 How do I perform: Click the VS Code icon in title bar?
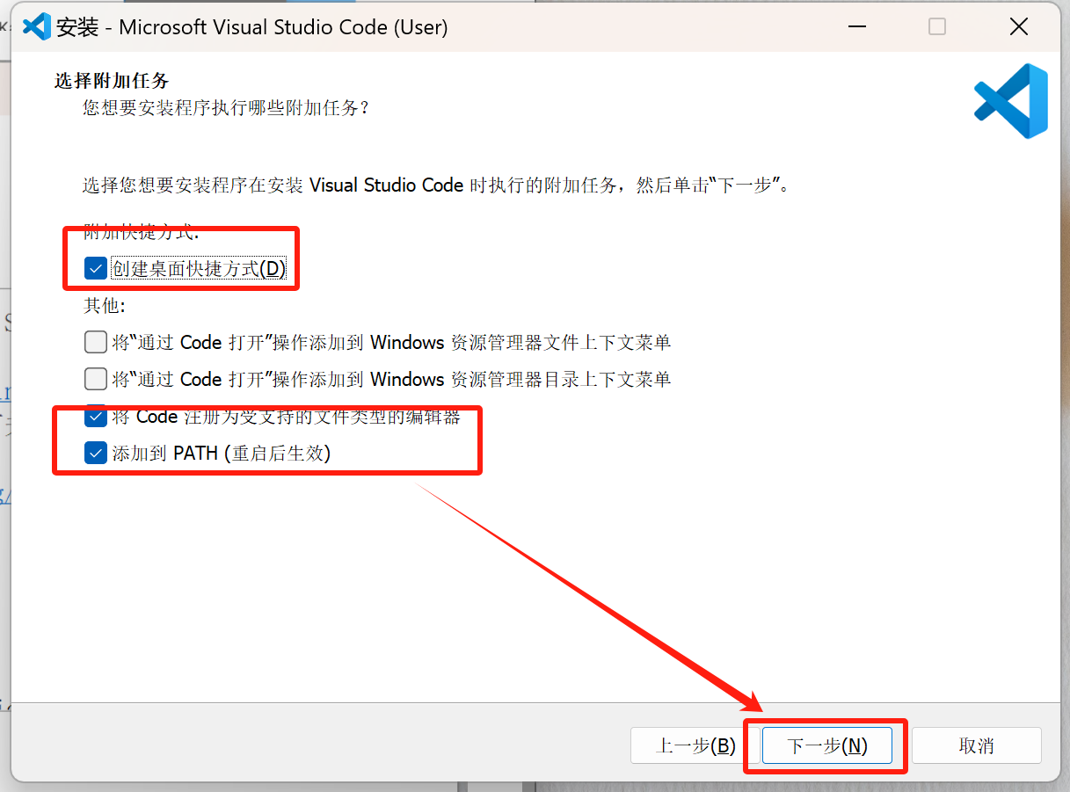[x=36, y=27]
